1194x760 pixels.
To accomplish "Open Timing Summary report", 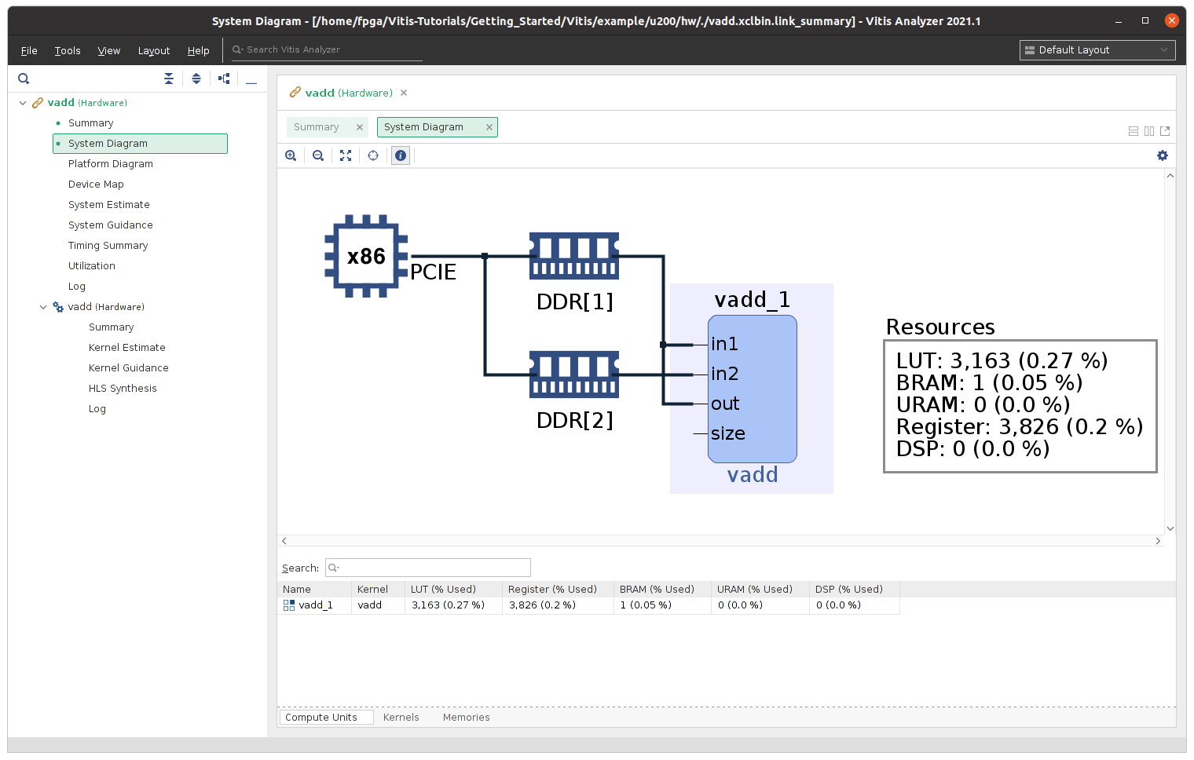I will tap(108, 246).
